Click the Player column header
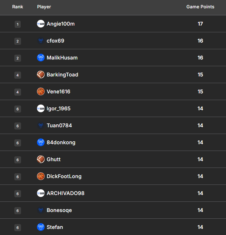 point(44,7)
